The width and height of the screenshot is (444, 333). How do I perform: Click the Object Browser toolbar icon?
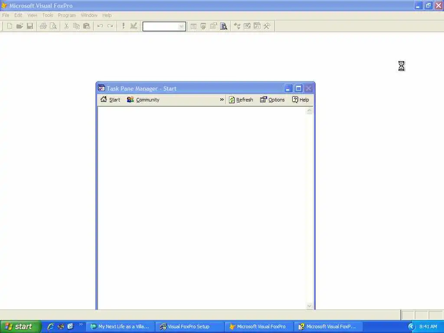pos(247,26)
